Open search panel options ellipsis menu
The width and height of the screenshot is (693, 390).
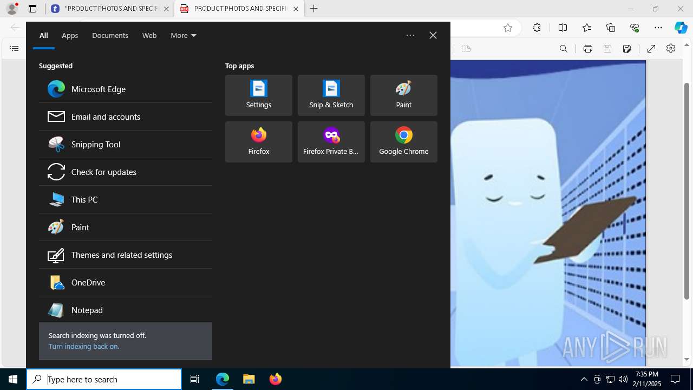pyautogui.click(x=410, y=35)
